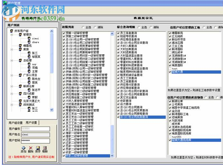Select the user icon next to 丽英
This screenshot has height=165, width=223.
tap(29, 83)
